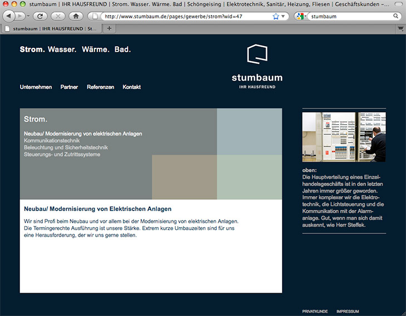The width and height of the screenshot is (406, 316).
Task: Go to the browser Home page icon
Action: (76, 16)
